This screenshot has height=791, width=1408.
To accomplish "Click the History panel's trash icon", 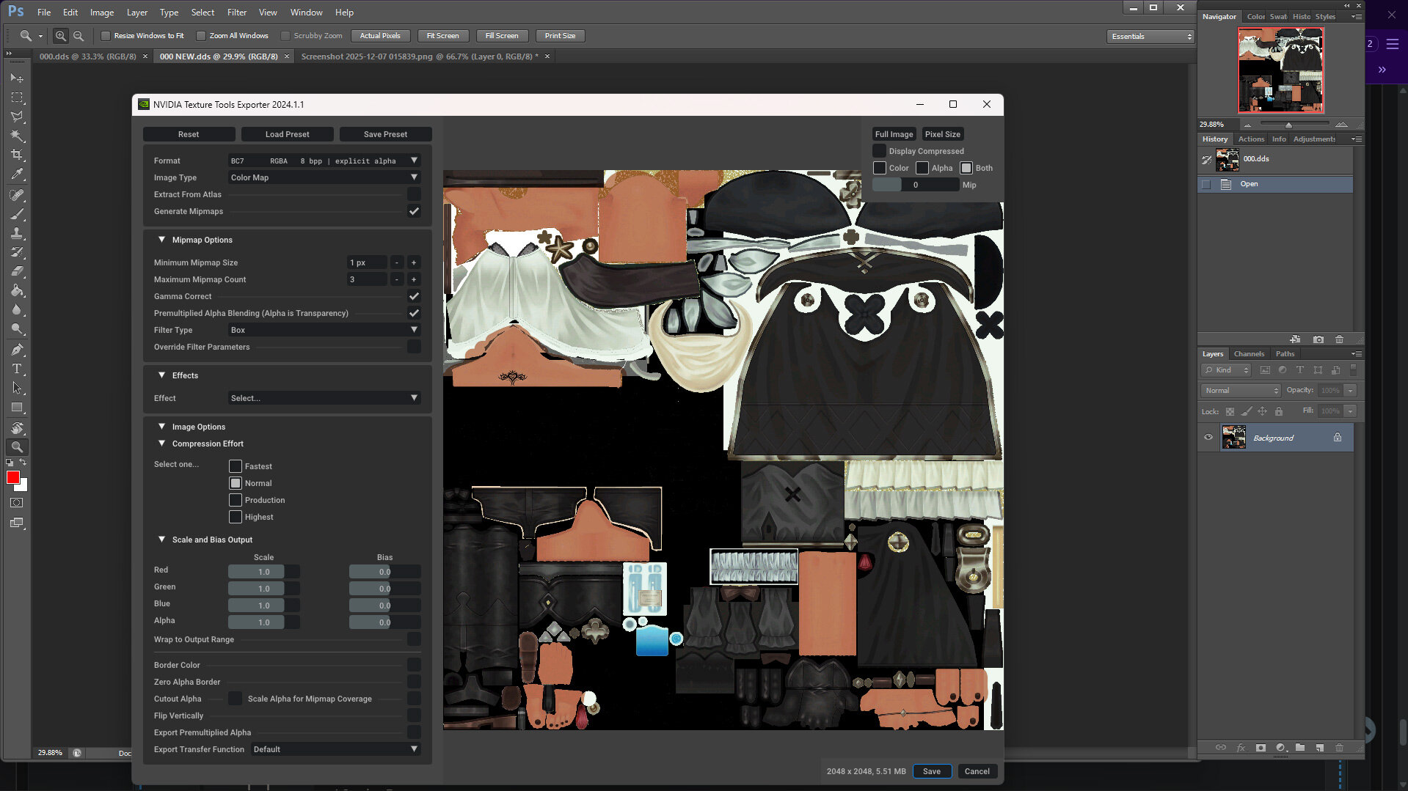I will 1339,339.
